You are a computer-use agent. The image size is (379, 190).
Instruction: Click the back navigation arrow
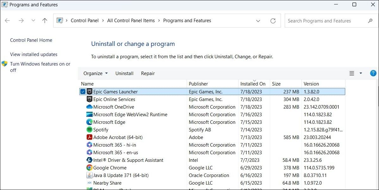pos(7,20)
